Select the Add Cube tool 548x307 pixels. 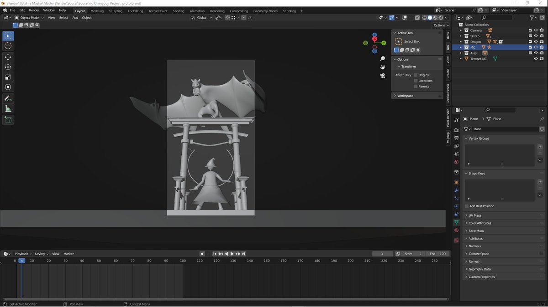pos(8,120)
